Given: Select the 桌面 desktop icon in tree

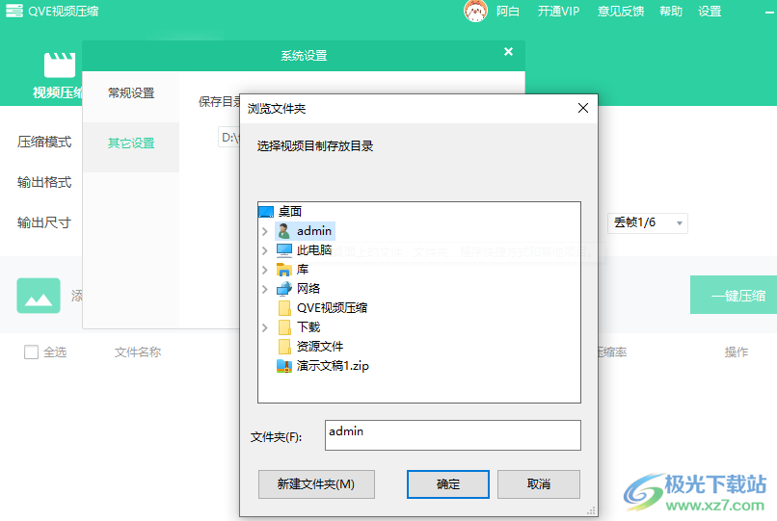Looking at the screenshot, I should [x=266, y=212].
